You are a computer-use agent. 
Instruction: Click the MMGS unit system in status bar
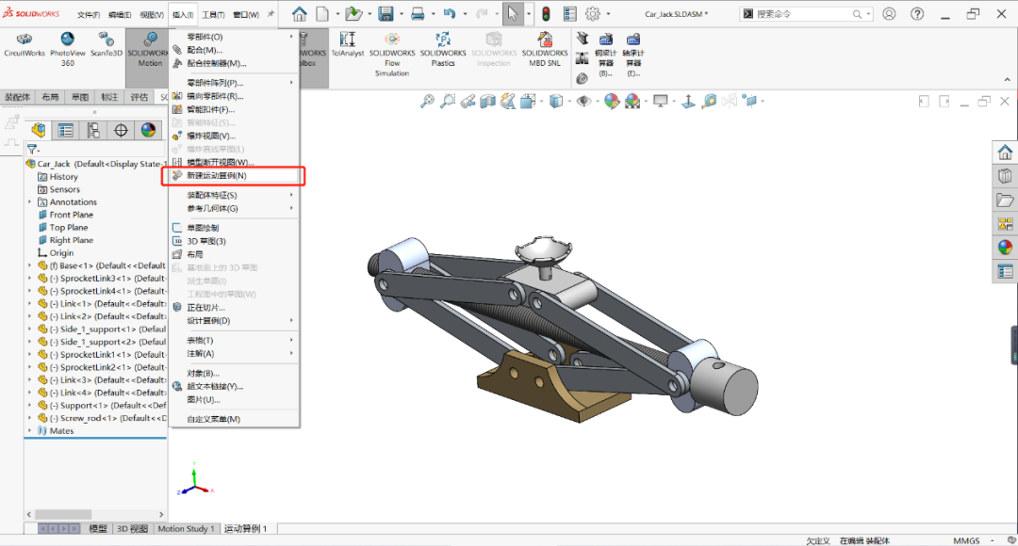tap(966, 540)
